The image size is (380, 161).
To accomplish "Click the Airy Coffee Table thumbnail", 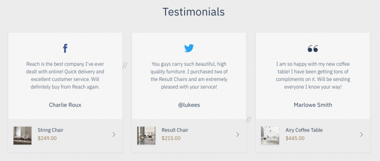I will 270,136.
